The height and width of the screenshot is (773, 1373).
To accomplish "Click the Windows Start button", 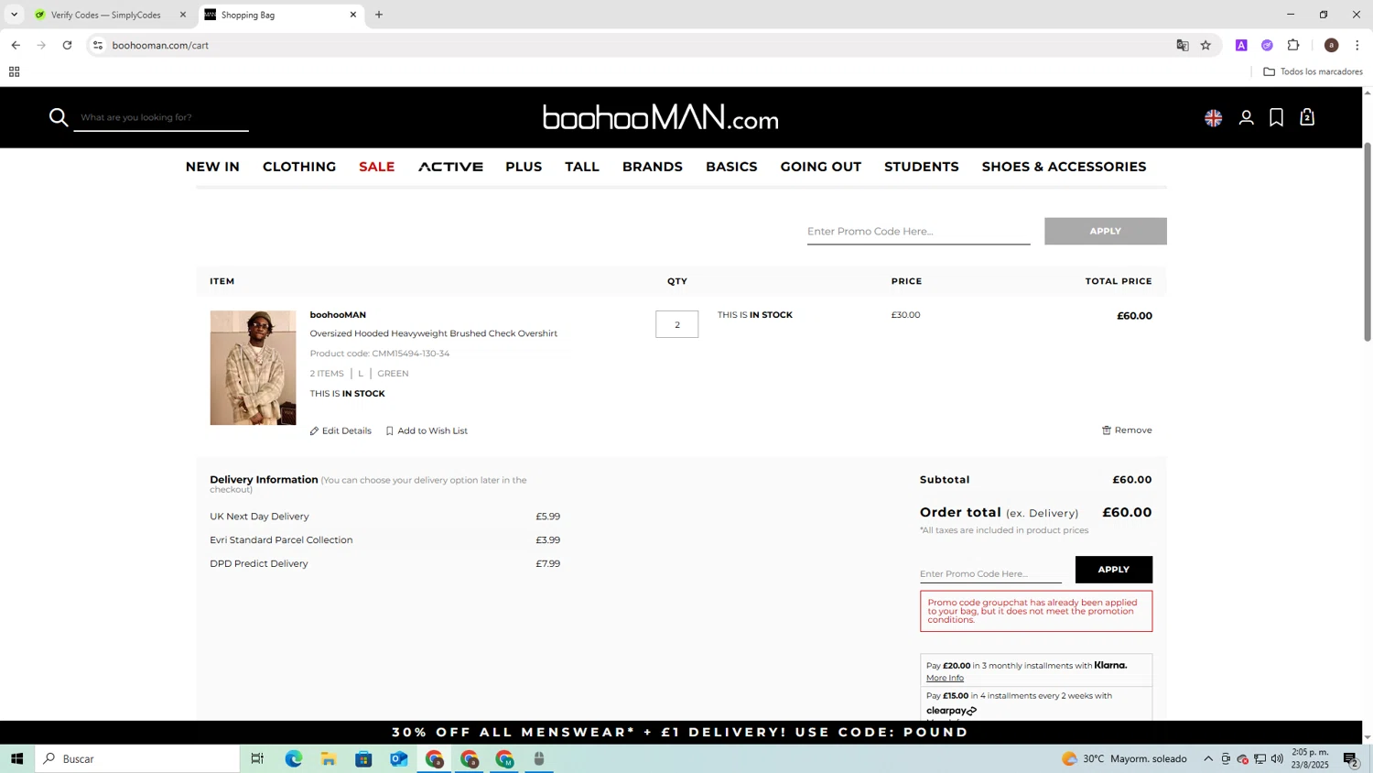I will coord(16,758).
